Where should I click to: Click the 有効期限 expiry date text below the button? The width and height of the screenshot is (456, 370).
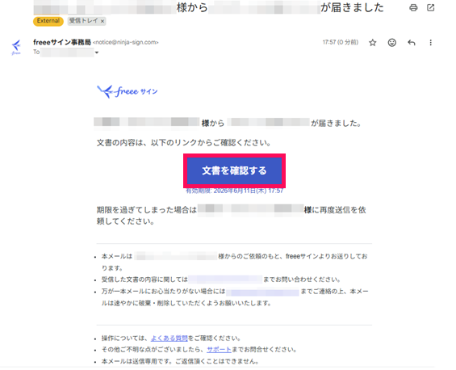pyautogui.click(x=234, y=191)
